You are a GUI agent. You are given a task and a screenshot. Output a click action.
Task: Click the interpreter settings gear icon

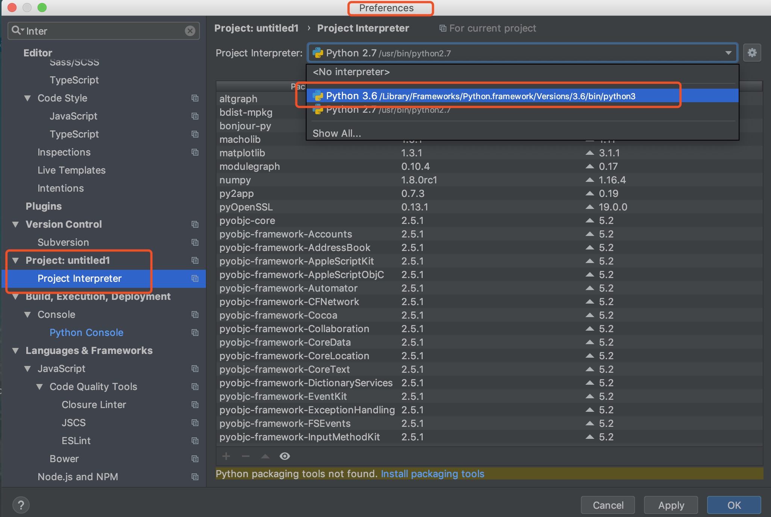click(x=752, y=53)
